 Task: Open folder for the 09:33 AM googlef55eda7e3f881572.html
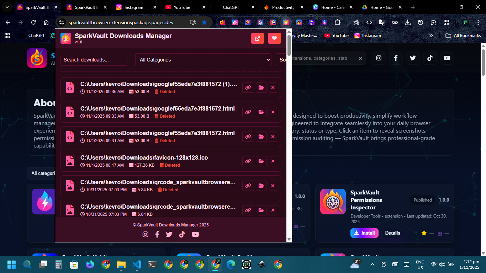pyautogui.click(x=261, y=112)
